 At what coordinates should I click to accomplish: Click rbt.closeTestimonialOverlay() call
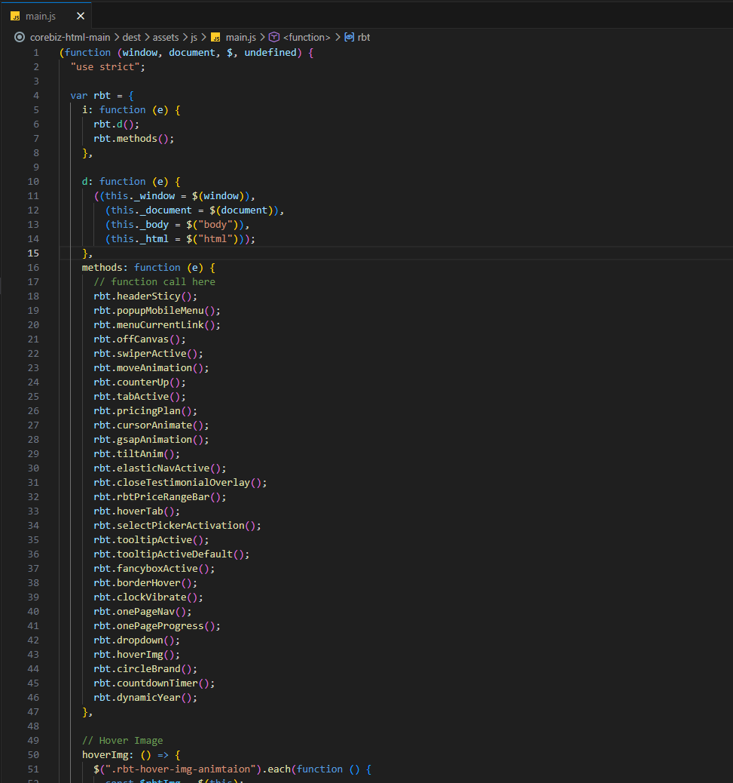(180, 483)
